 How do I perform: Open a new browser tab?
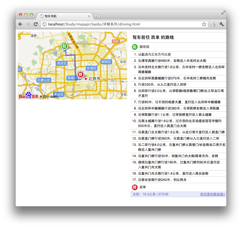pos(97,16)
